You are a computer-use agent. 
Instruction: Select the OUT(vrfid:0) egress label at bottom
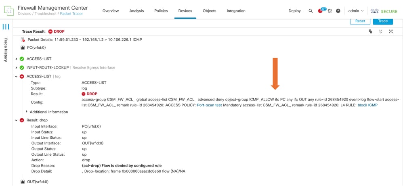pyautogui.click(x=38, y=182)
